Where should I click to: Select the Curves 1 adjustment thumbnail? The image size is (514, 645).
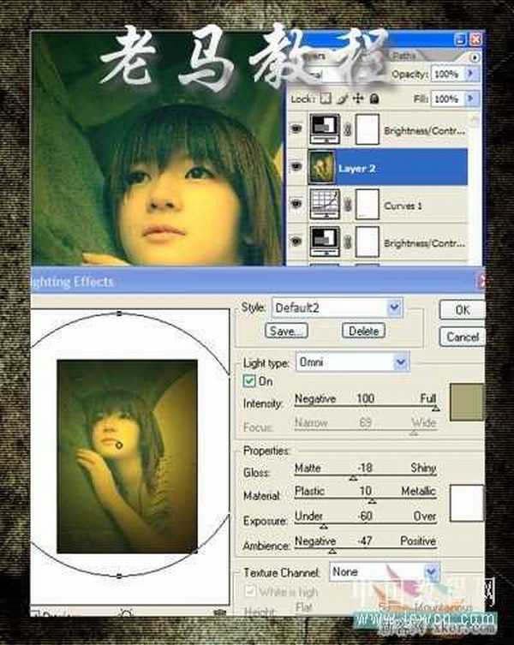tap(325, 206)
